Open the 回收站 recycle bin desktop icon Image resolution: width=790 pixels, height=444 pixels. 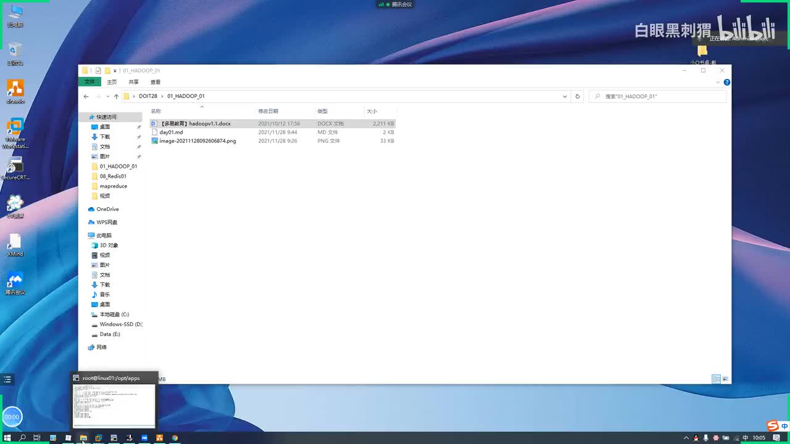pos(15,54)
